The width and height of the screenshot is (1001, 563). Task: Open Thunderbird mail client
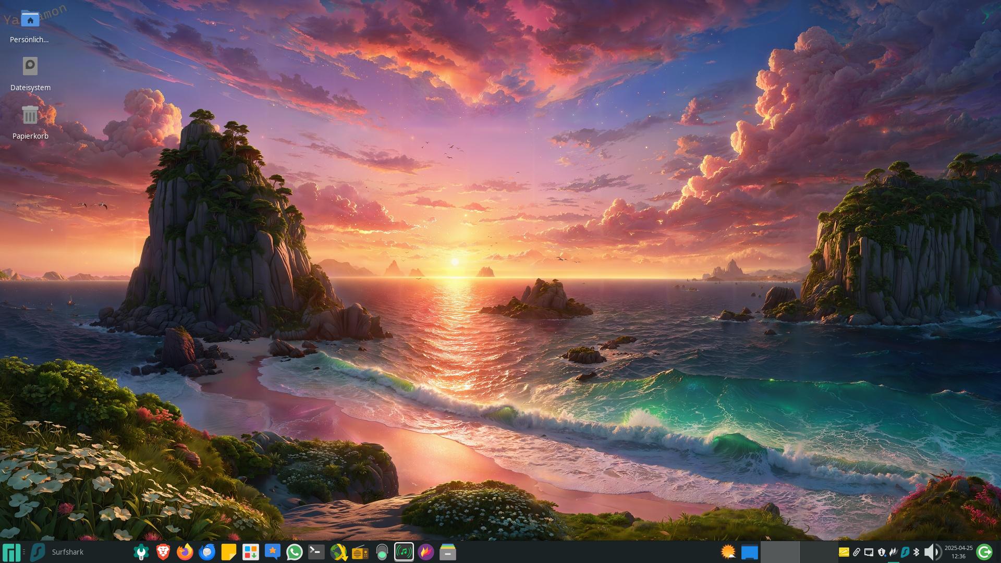pos(207,552)
